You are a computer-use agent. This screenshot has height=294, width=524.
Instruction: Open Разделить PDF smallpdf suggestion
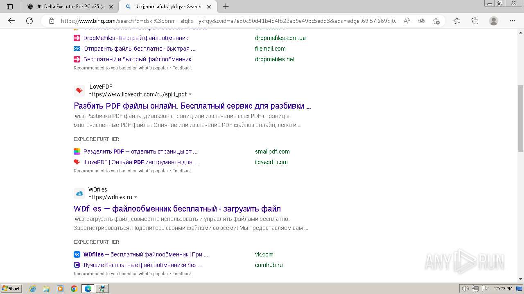point(140,151)
